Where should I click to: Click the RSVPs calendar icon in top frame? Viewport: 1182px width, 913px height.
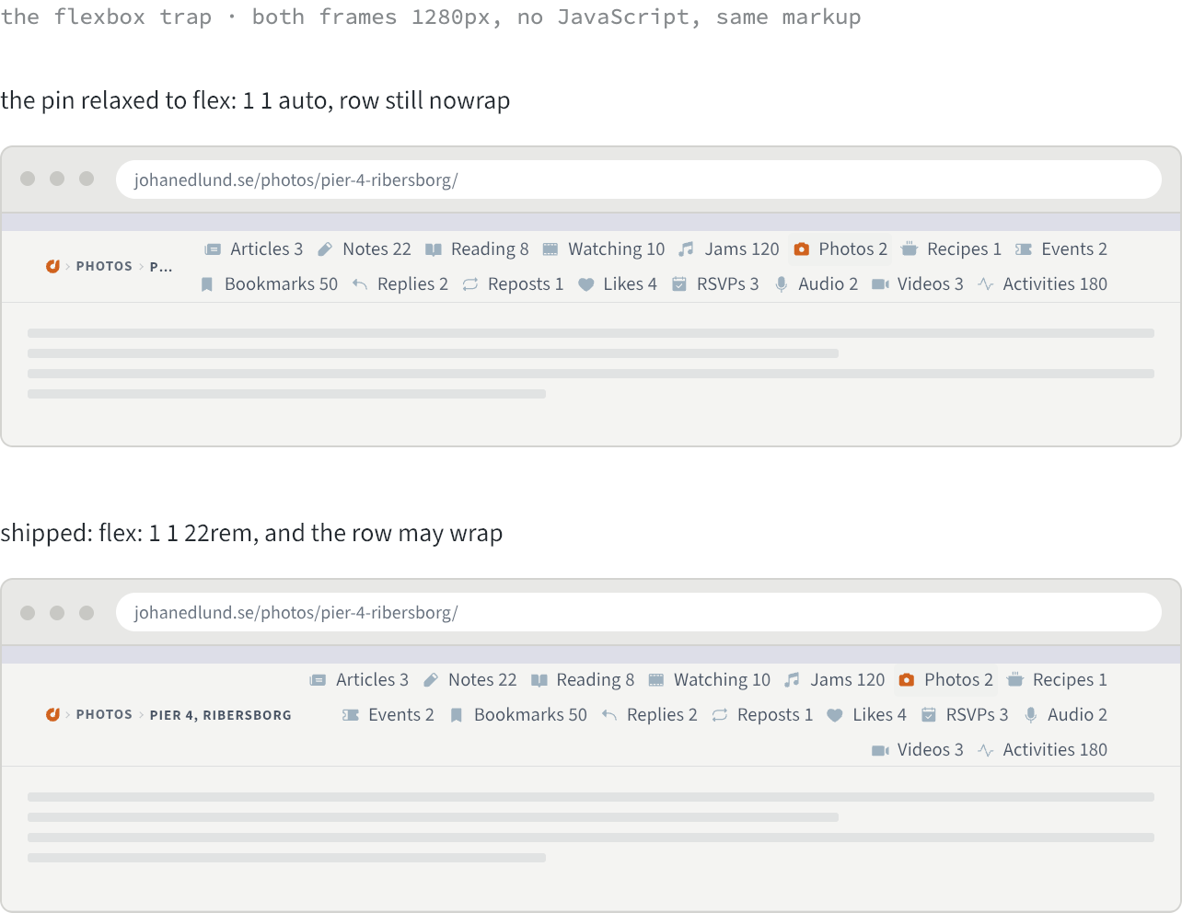click(x=679, y=284)
